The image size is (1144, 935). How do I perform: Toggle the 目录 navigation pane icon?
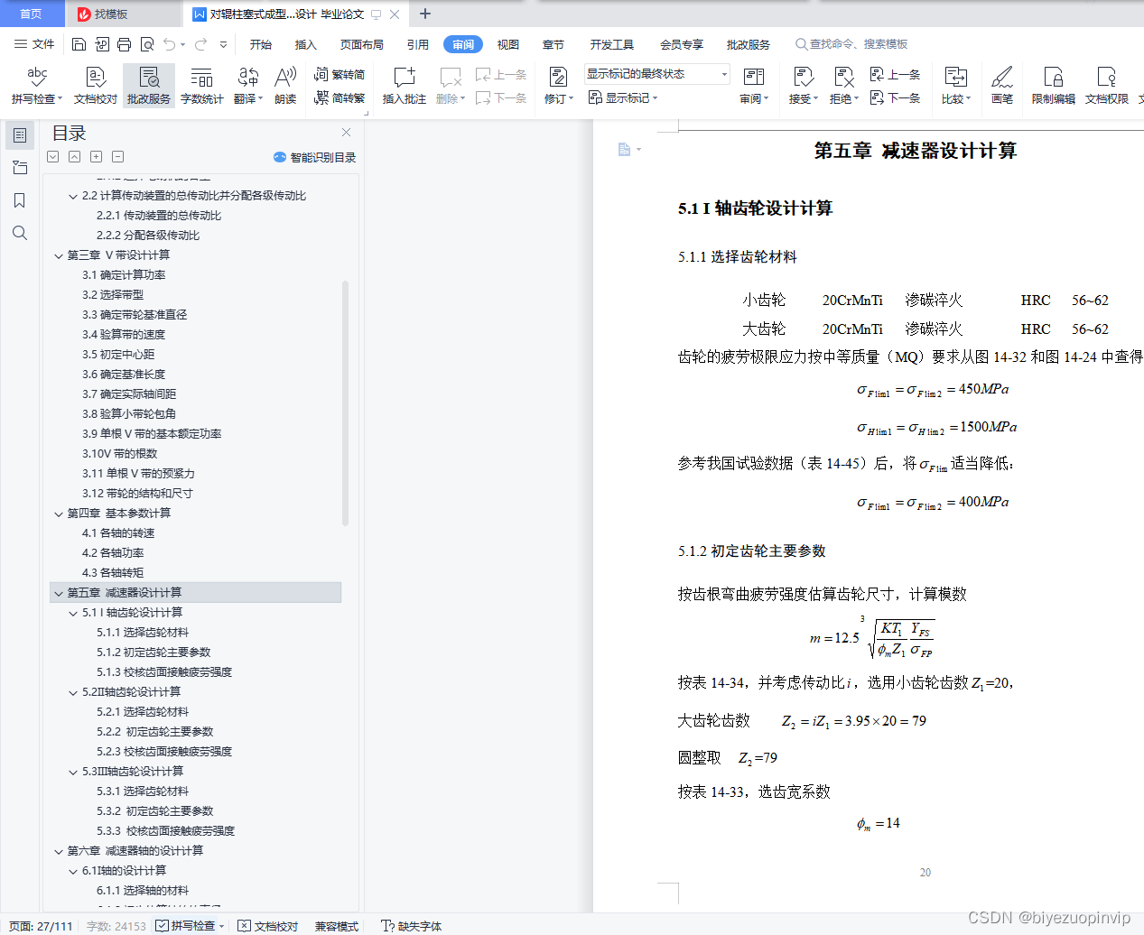20,135
